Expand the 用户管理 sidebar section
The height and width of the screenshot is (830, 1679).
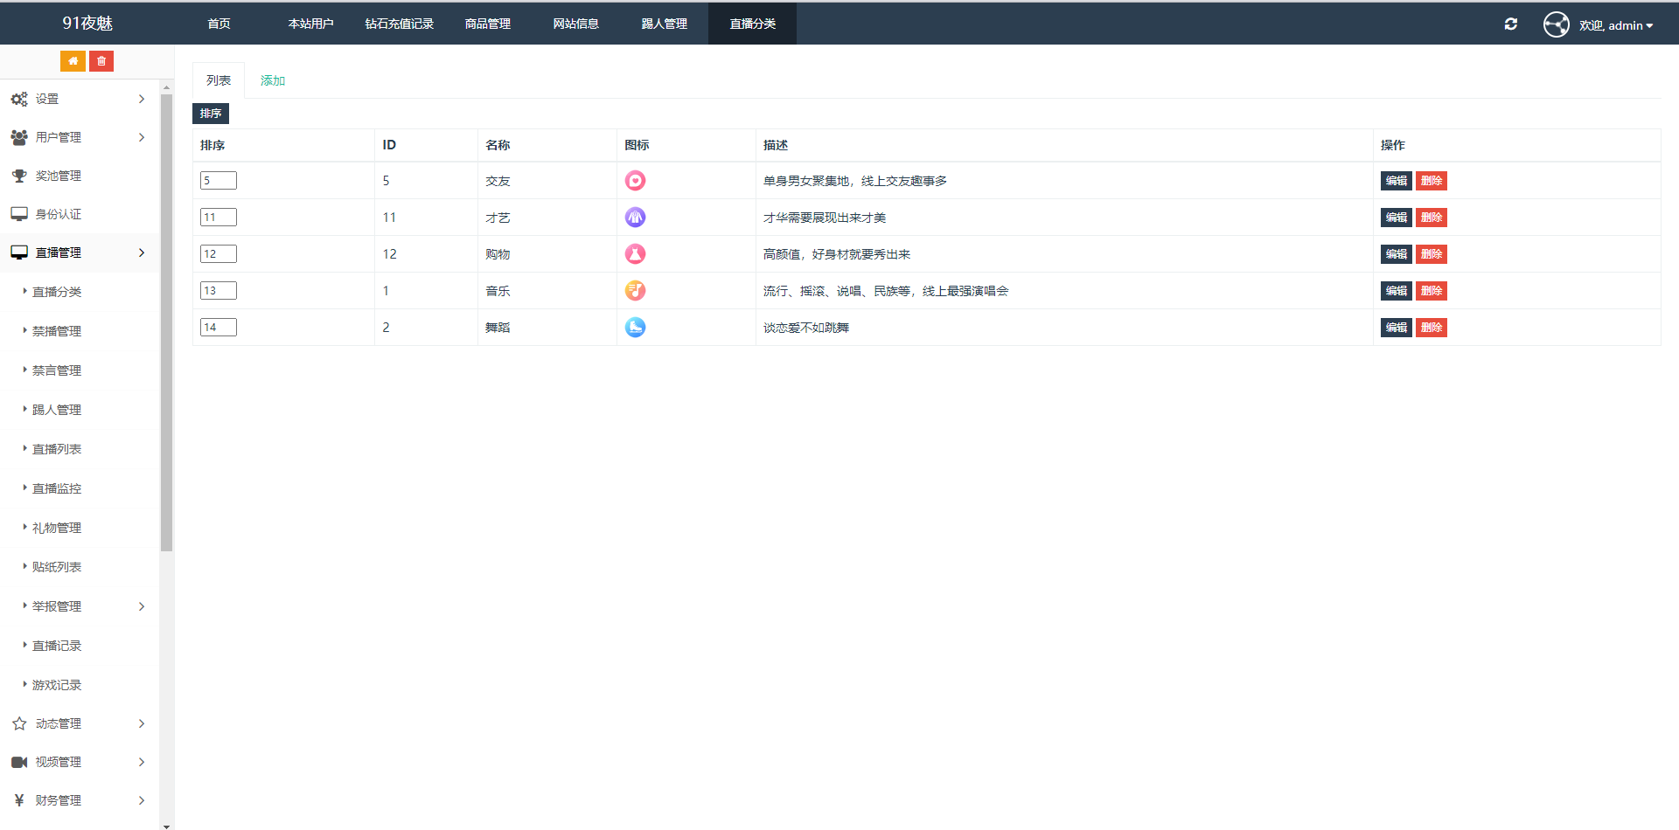(79, 138)
